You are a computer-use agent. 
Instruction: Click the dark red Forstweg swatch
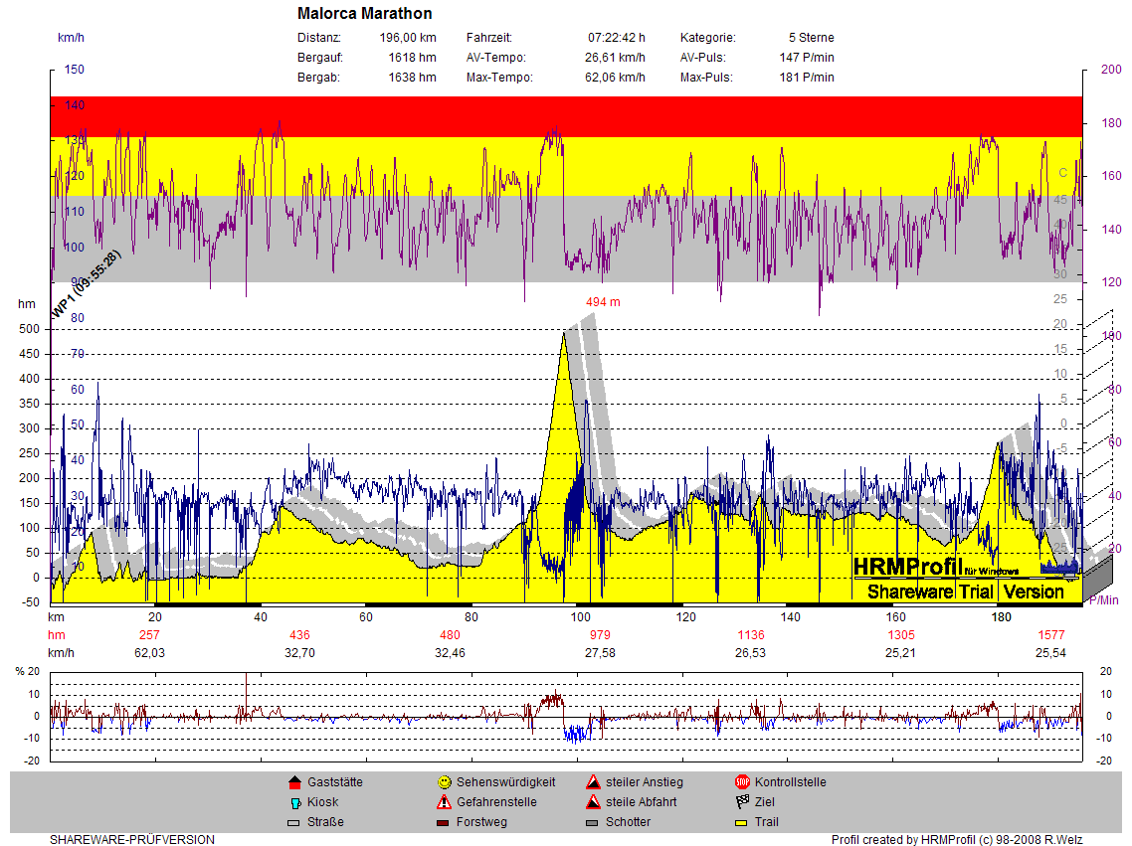[444, 823]
